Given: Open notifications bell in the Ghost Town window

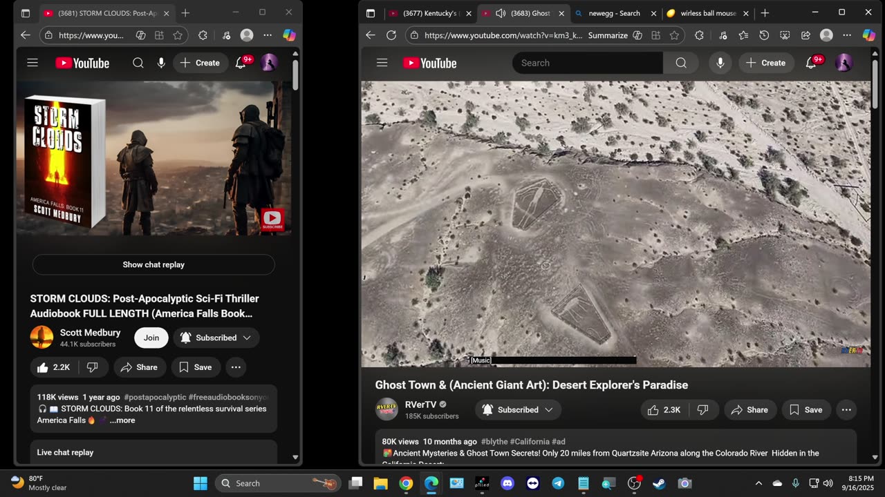Looking at the screenshot, I should (811, 63).
